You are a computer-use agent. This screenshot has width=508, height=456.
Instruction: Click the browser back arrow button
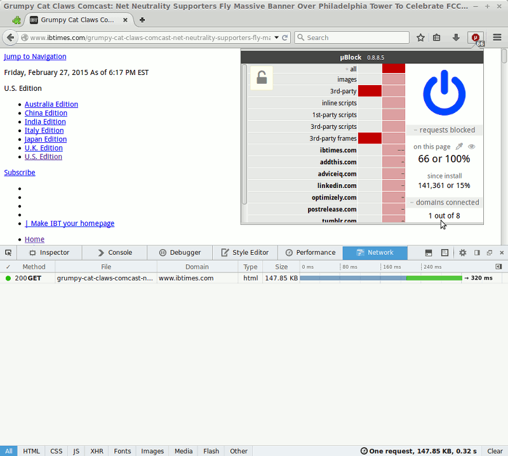point(10,37)
